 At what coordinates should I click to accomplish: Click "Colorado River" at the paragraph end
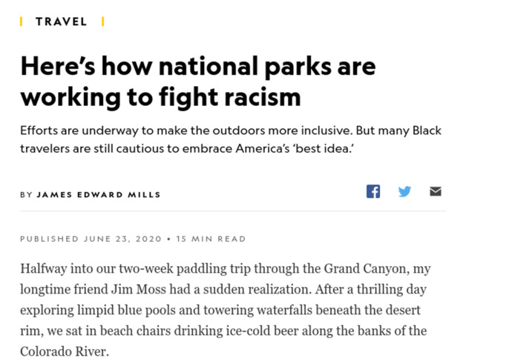(x=64, y=351)
